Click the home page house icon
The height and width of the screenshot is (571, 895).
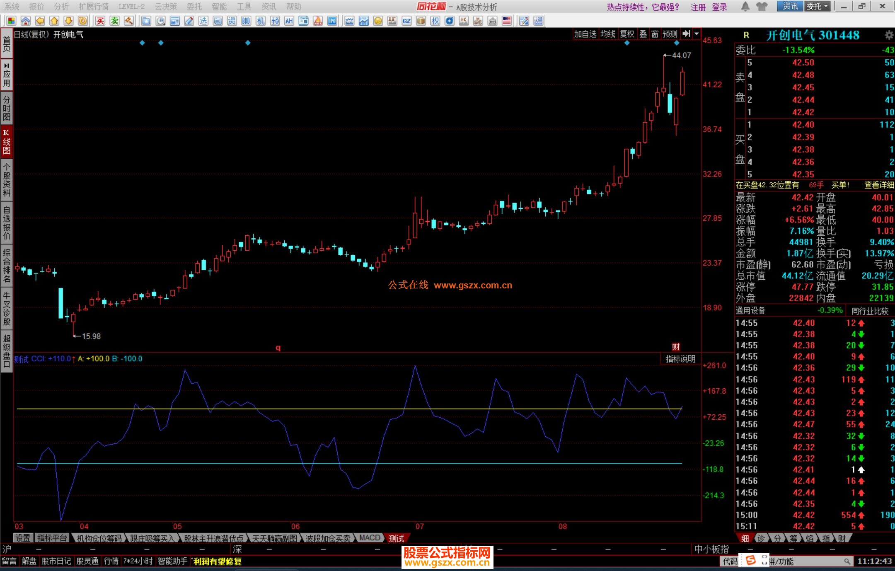(x=26, y=21)
